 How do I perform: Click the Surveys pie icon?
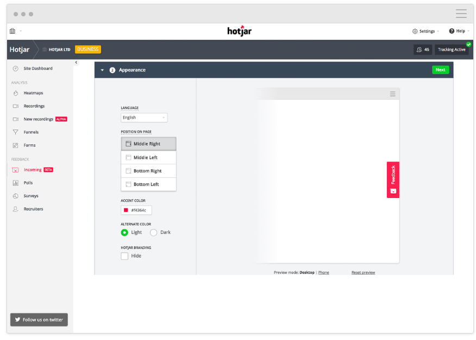click(15, 196)
